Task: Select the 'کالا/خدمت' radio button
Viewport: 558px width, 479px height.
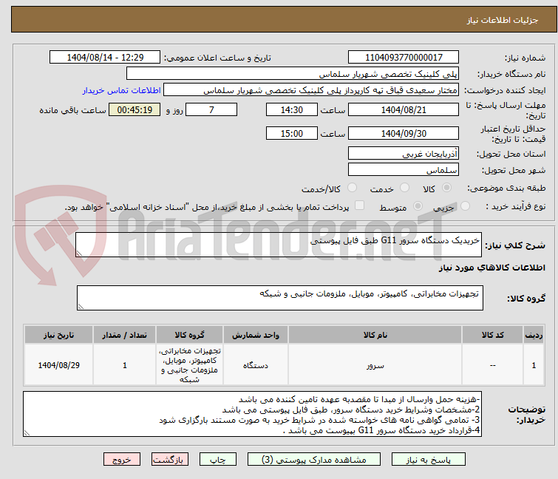Action: (x=352, y=188)
